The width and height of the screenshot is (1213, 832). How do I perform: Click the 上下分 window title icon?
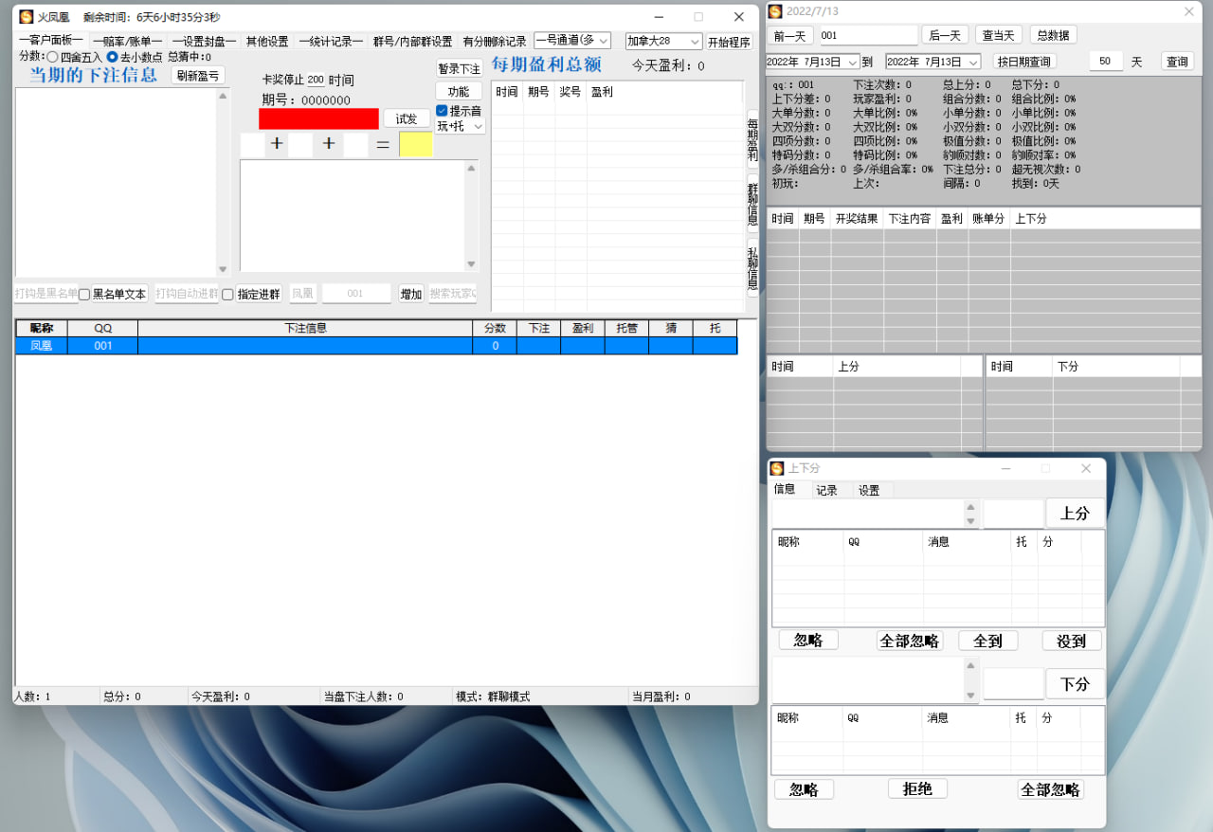pyautogui.click(x=776, y=468)
